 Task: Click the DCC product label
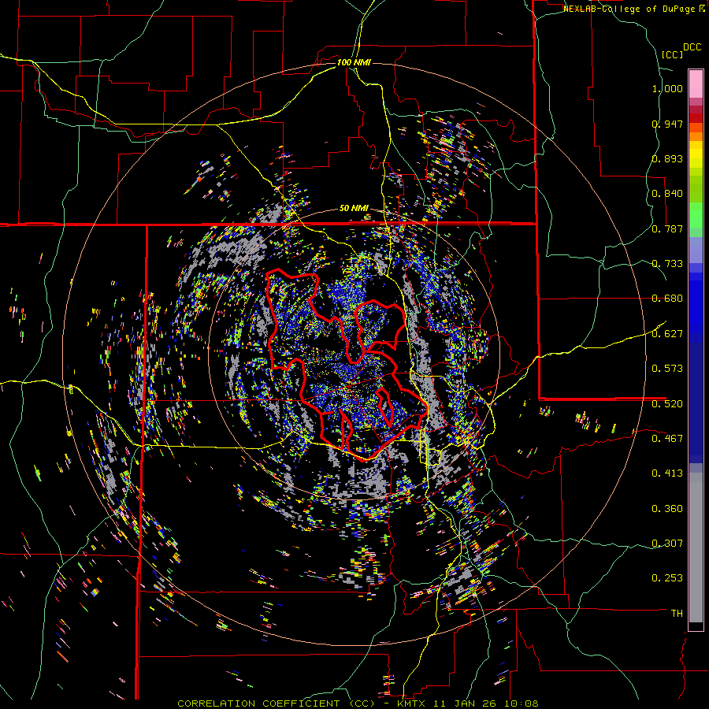pos(692,47)
